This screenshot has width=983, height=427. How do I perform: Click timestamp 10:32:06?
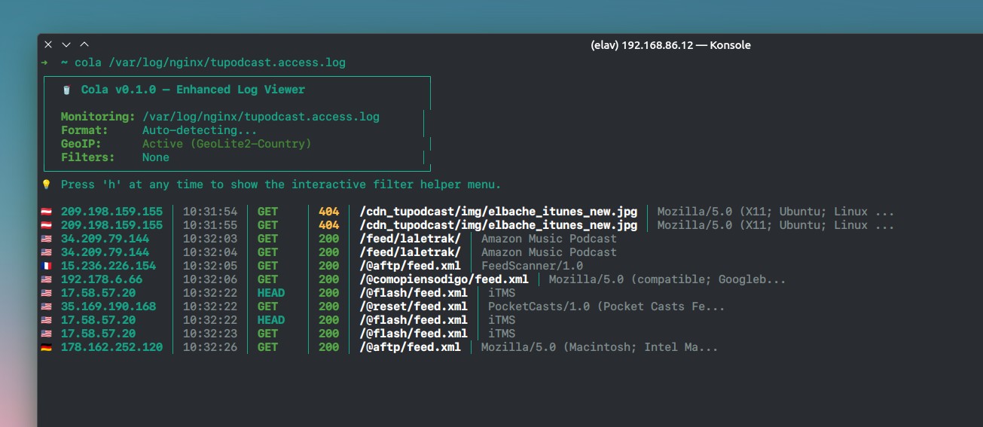point(210,279)
